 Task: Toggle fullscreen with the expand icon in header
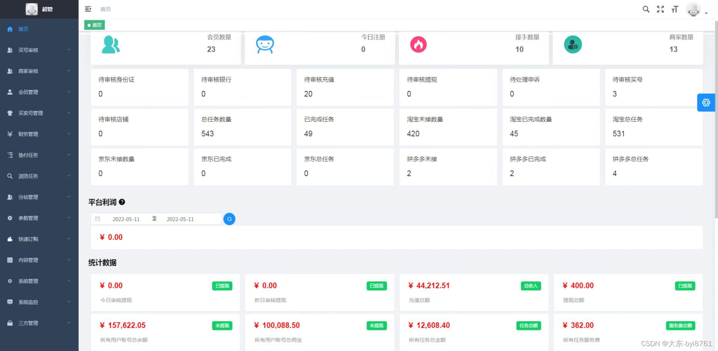660,9
